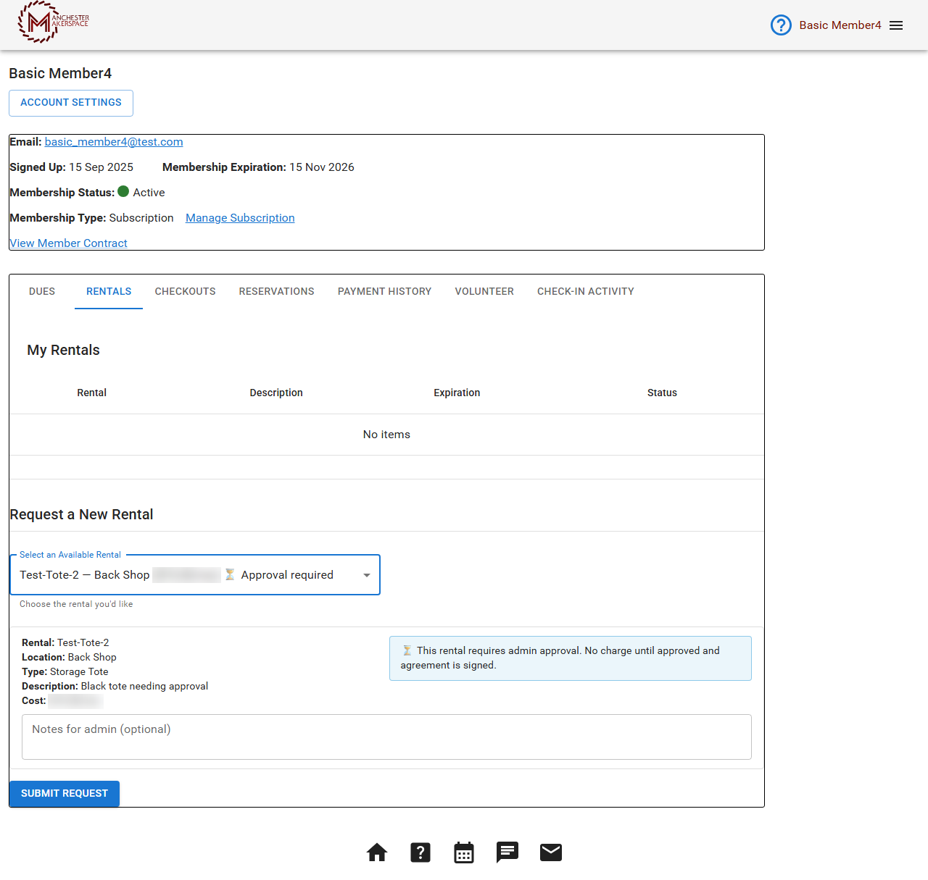
Task: Open the View Member Contract link
Action: click(x=69, y=243)
